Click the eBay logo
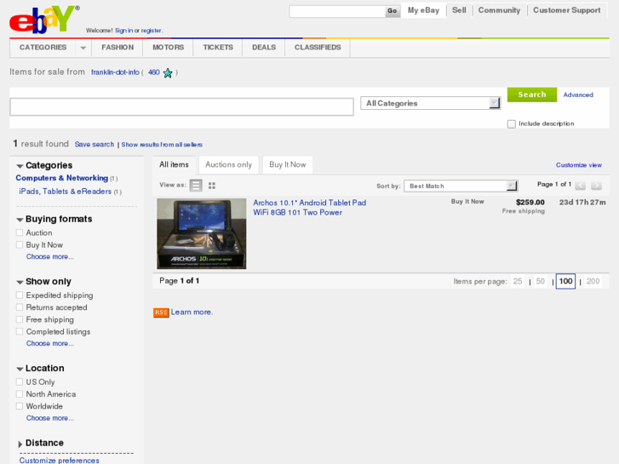Image resolution: width=619 pixels, height=464 pixels. click(x=43, y=19)
